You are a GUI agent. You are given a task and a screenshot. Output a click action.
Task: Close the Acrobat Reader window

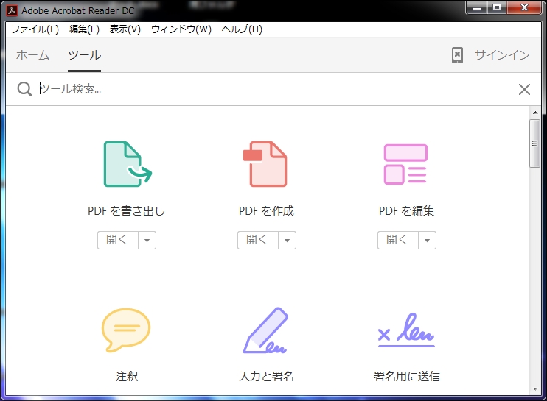click(x=524, y=8)
